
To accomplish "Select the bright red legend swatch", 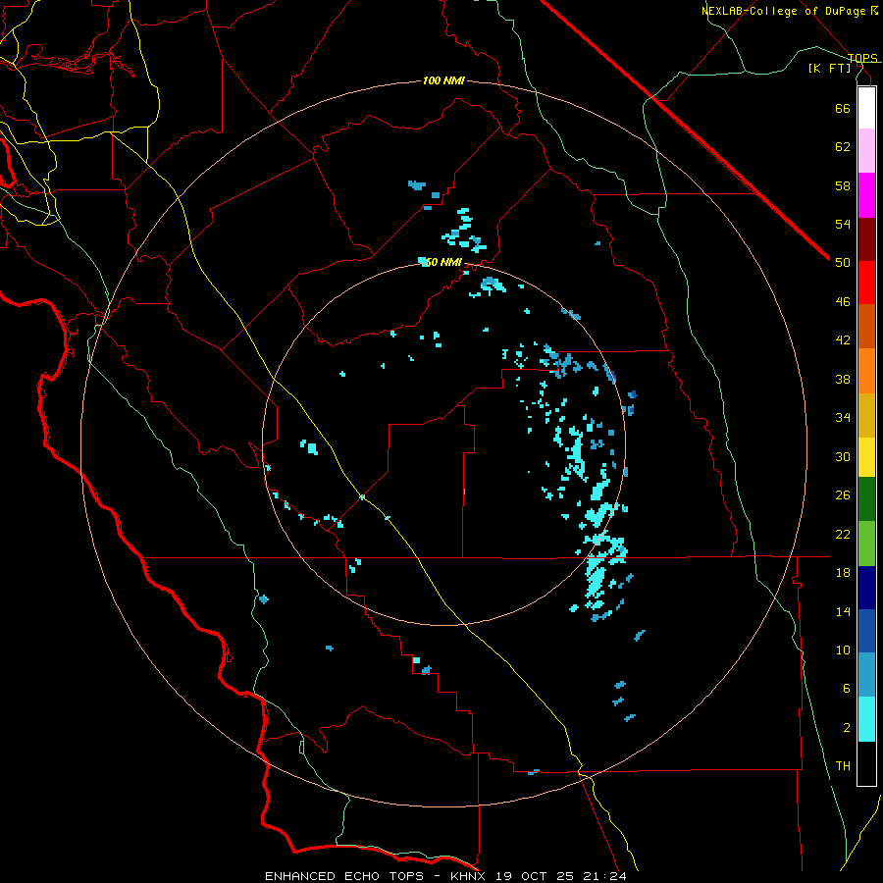I will (866, 283).
